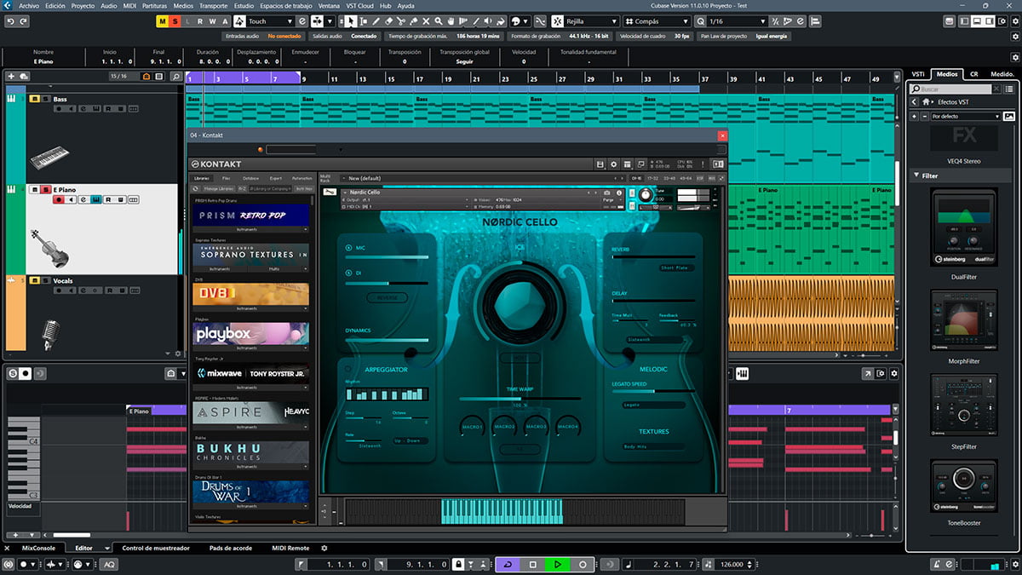Click the home icon in Medios browser
1022x575 pixels.
tap(926, 102)
